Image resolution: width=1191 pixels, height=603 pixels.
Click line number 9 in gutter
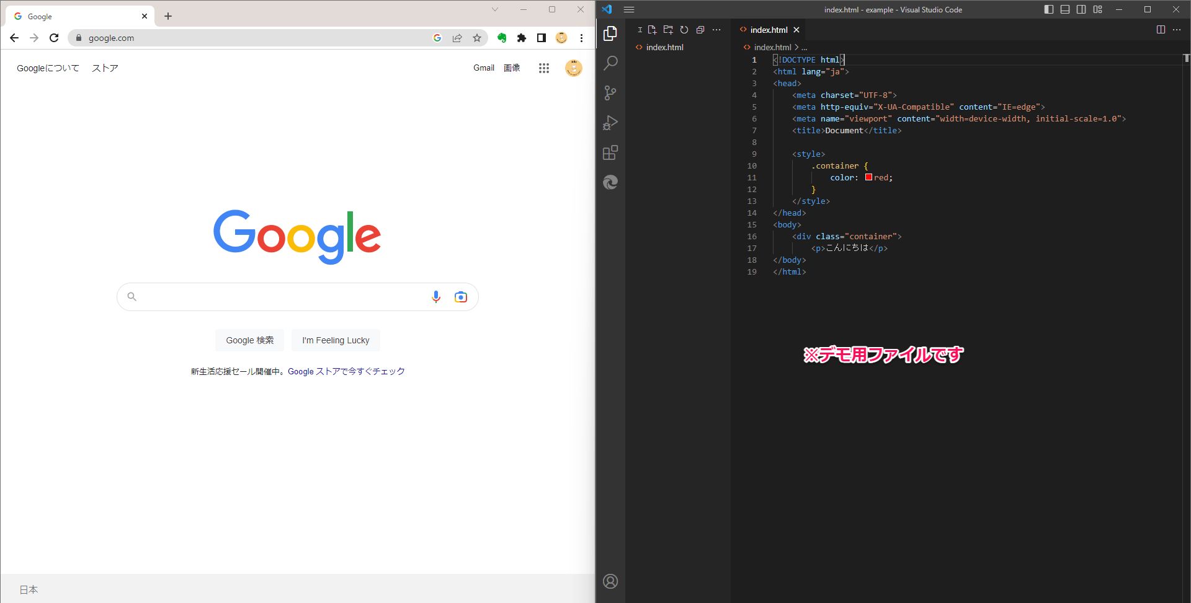coord(754,154)
